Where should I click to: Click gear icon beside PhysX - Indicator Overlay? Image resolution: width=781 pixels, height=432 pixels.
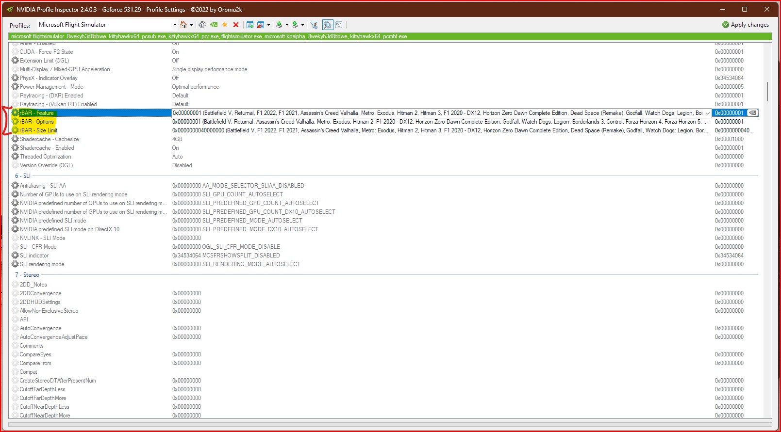15,78
